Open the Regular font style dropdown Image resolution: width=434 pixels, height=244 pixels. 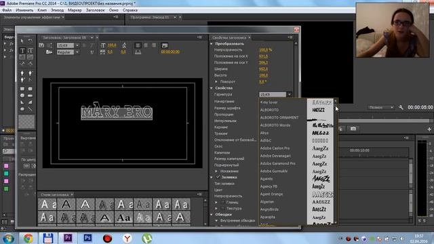tap(77, 52)
